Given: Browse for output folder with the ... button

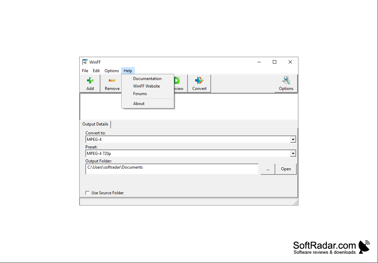Looking at the screenshot, I should [x=268, y=169].
